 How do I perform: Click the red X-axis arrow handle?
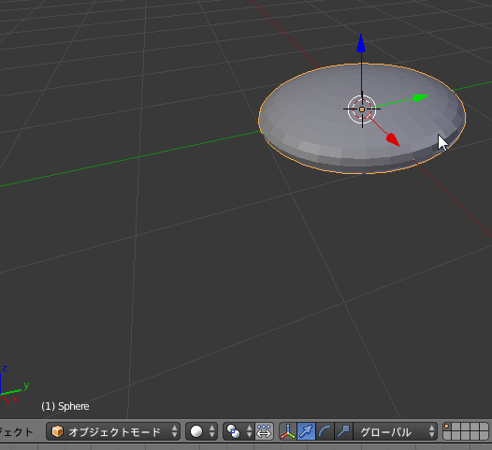393,139
